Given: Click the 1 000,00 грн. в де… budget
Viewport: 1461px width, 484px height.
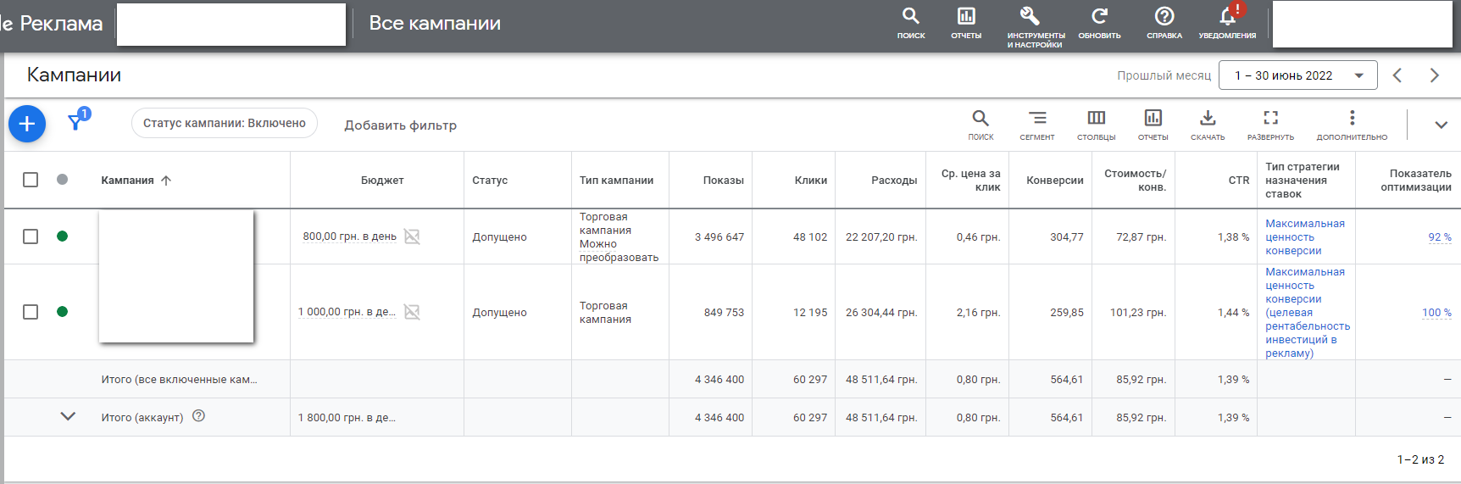Looking at the screenshot, I should pyautogui.click(x=347, y=312).
